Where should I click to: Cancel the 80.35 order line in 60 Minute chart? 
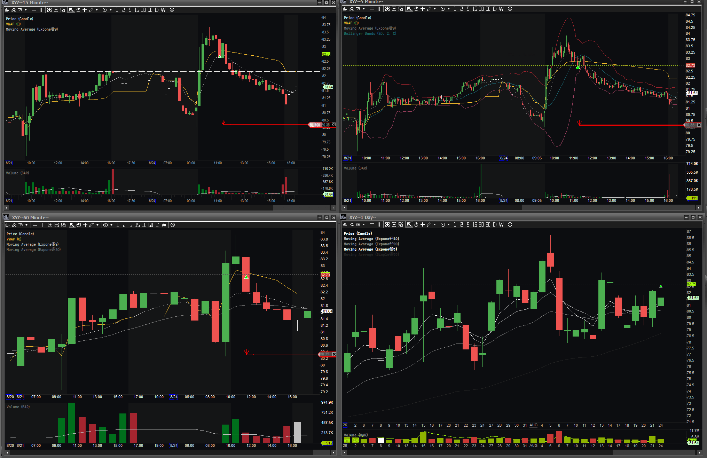point(334,354)
